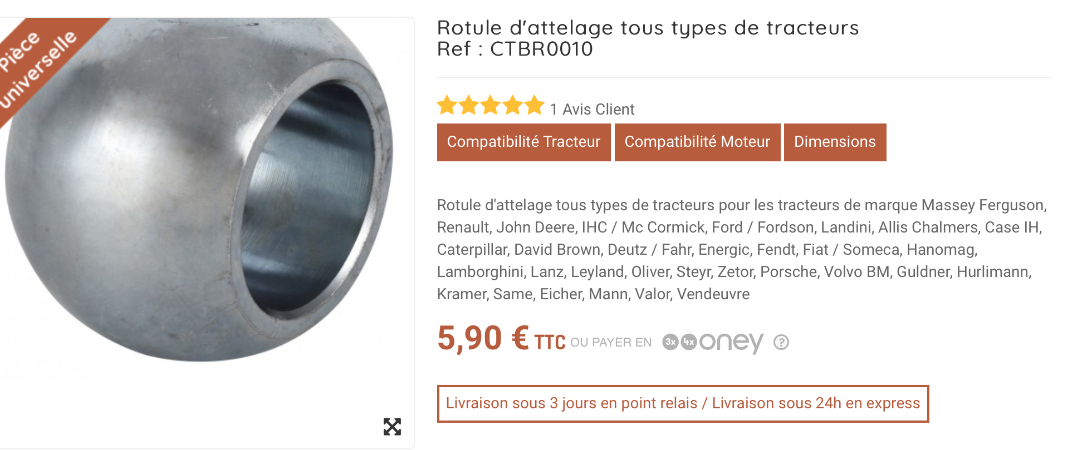Click the "Rotule d'attelage" product title

(x=648, y=28)
